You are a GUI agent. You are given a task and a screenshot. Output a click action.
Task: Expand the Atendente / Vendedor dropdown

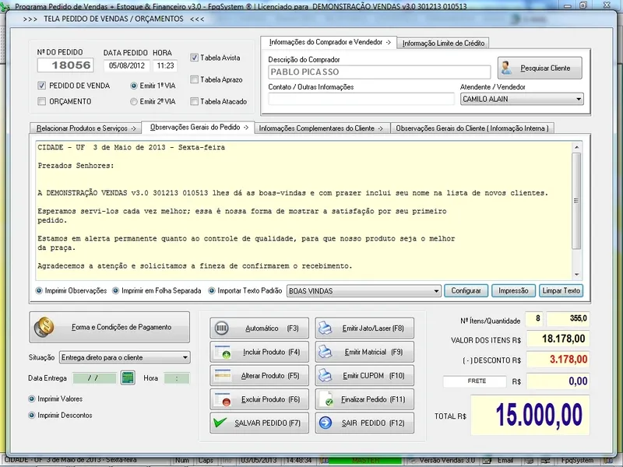point(578,100)
